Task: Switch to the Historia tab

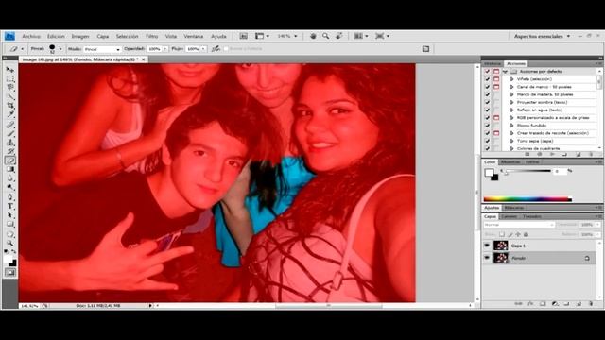Action: pos(493,63)
